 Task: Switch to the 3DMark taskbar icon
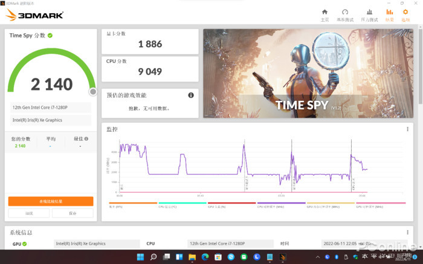[283, 257]
